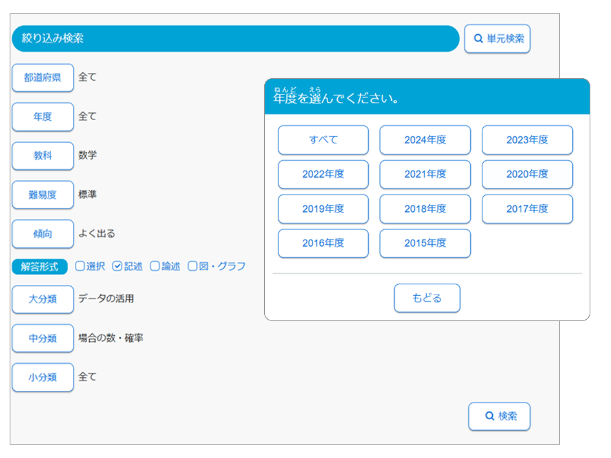Enable the 論述 checkbox
Viewport: 611px width, 458px height.
pyautogui.click(x=155, y=266)
